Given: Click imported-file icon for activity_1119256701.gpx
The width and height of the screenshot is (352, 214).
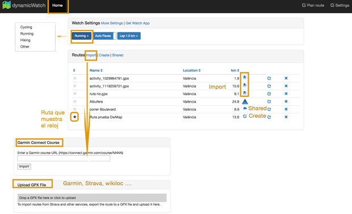Looking at the screenshot, I should pyautogui.click(x=245, y=85).
